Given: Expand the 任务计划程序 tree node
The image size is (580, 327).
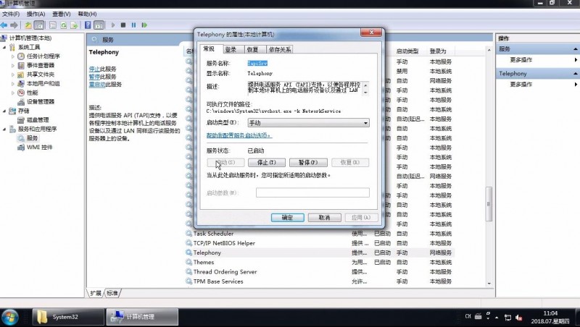Looking at the screenshot, I should [x=13, y=56].
